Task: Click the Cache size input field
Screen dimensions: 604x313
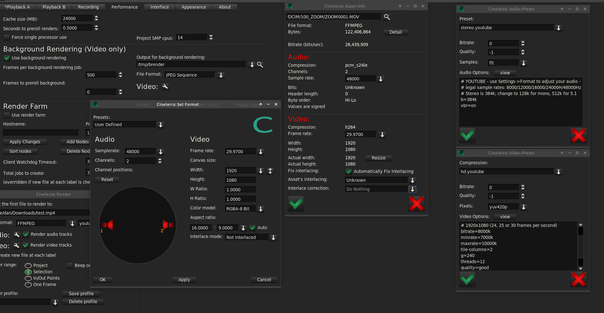Action: pos(77,19)
